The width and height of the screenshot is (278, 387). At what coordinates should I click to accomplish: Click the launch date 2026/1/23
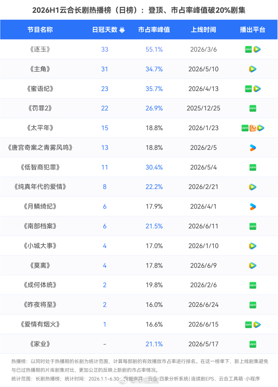point(203,128)
